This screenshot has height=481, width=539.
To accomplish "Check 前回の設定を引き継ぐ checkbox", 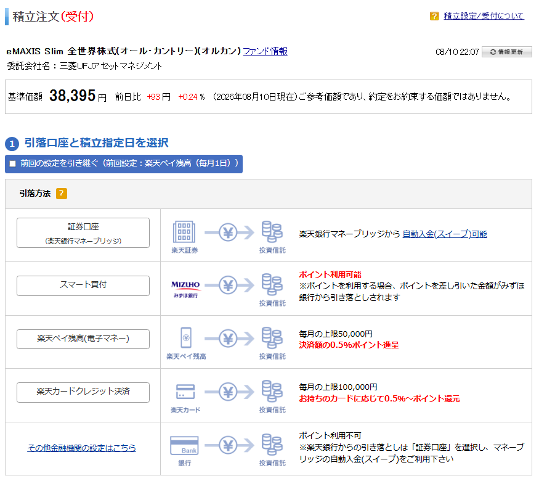I will (13, 163).
